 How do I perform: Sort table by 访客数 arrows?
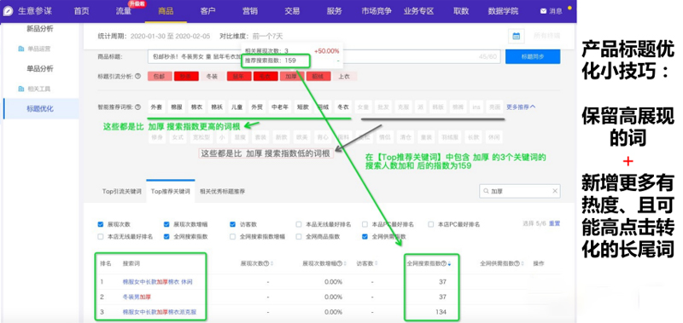[x=377, y=263]
